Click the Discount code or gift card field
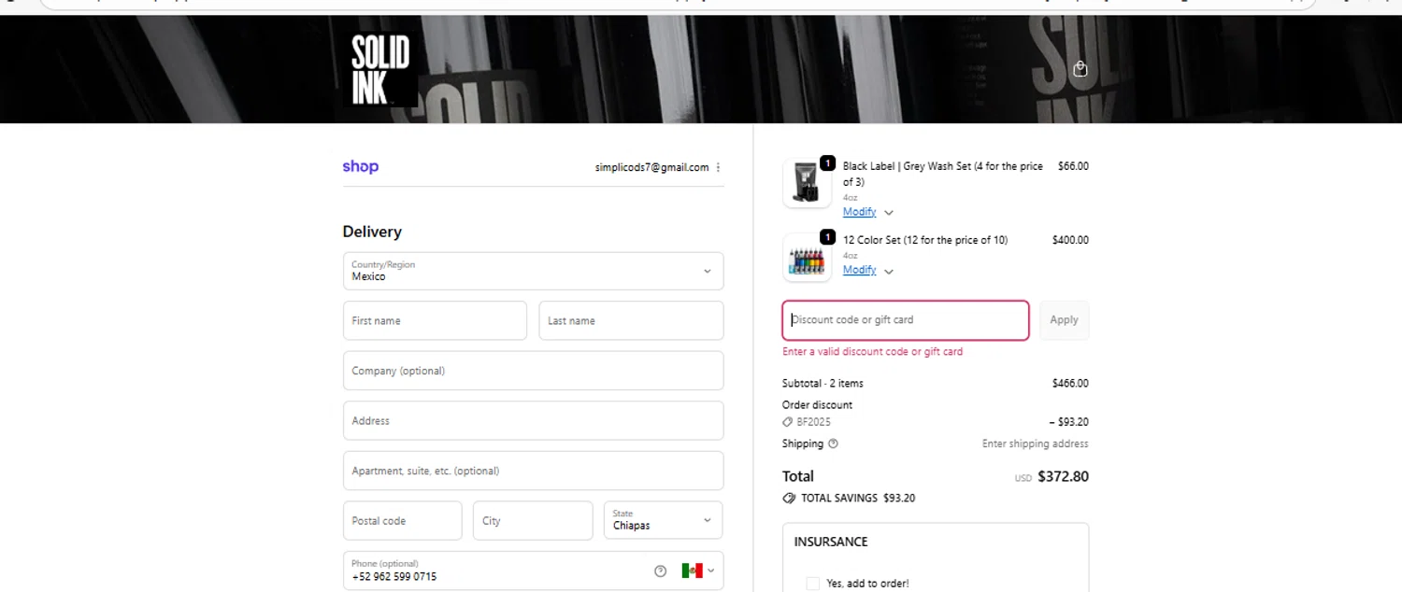Screen dimensions: 1402x592 pyautogui.click(x=906, y=320)
